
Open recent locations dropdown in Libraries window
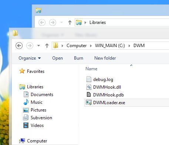[x=61, y=22]
